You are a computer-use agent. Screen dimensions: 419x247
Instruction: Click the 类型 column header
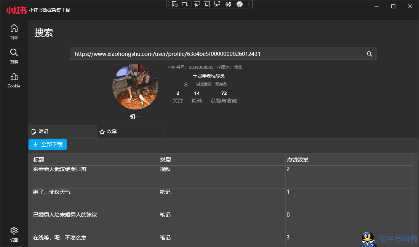[x=222, y=160]
